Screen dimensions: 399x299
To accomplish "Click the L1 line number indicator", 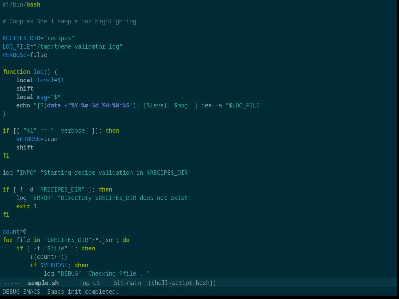I will 96,283.
